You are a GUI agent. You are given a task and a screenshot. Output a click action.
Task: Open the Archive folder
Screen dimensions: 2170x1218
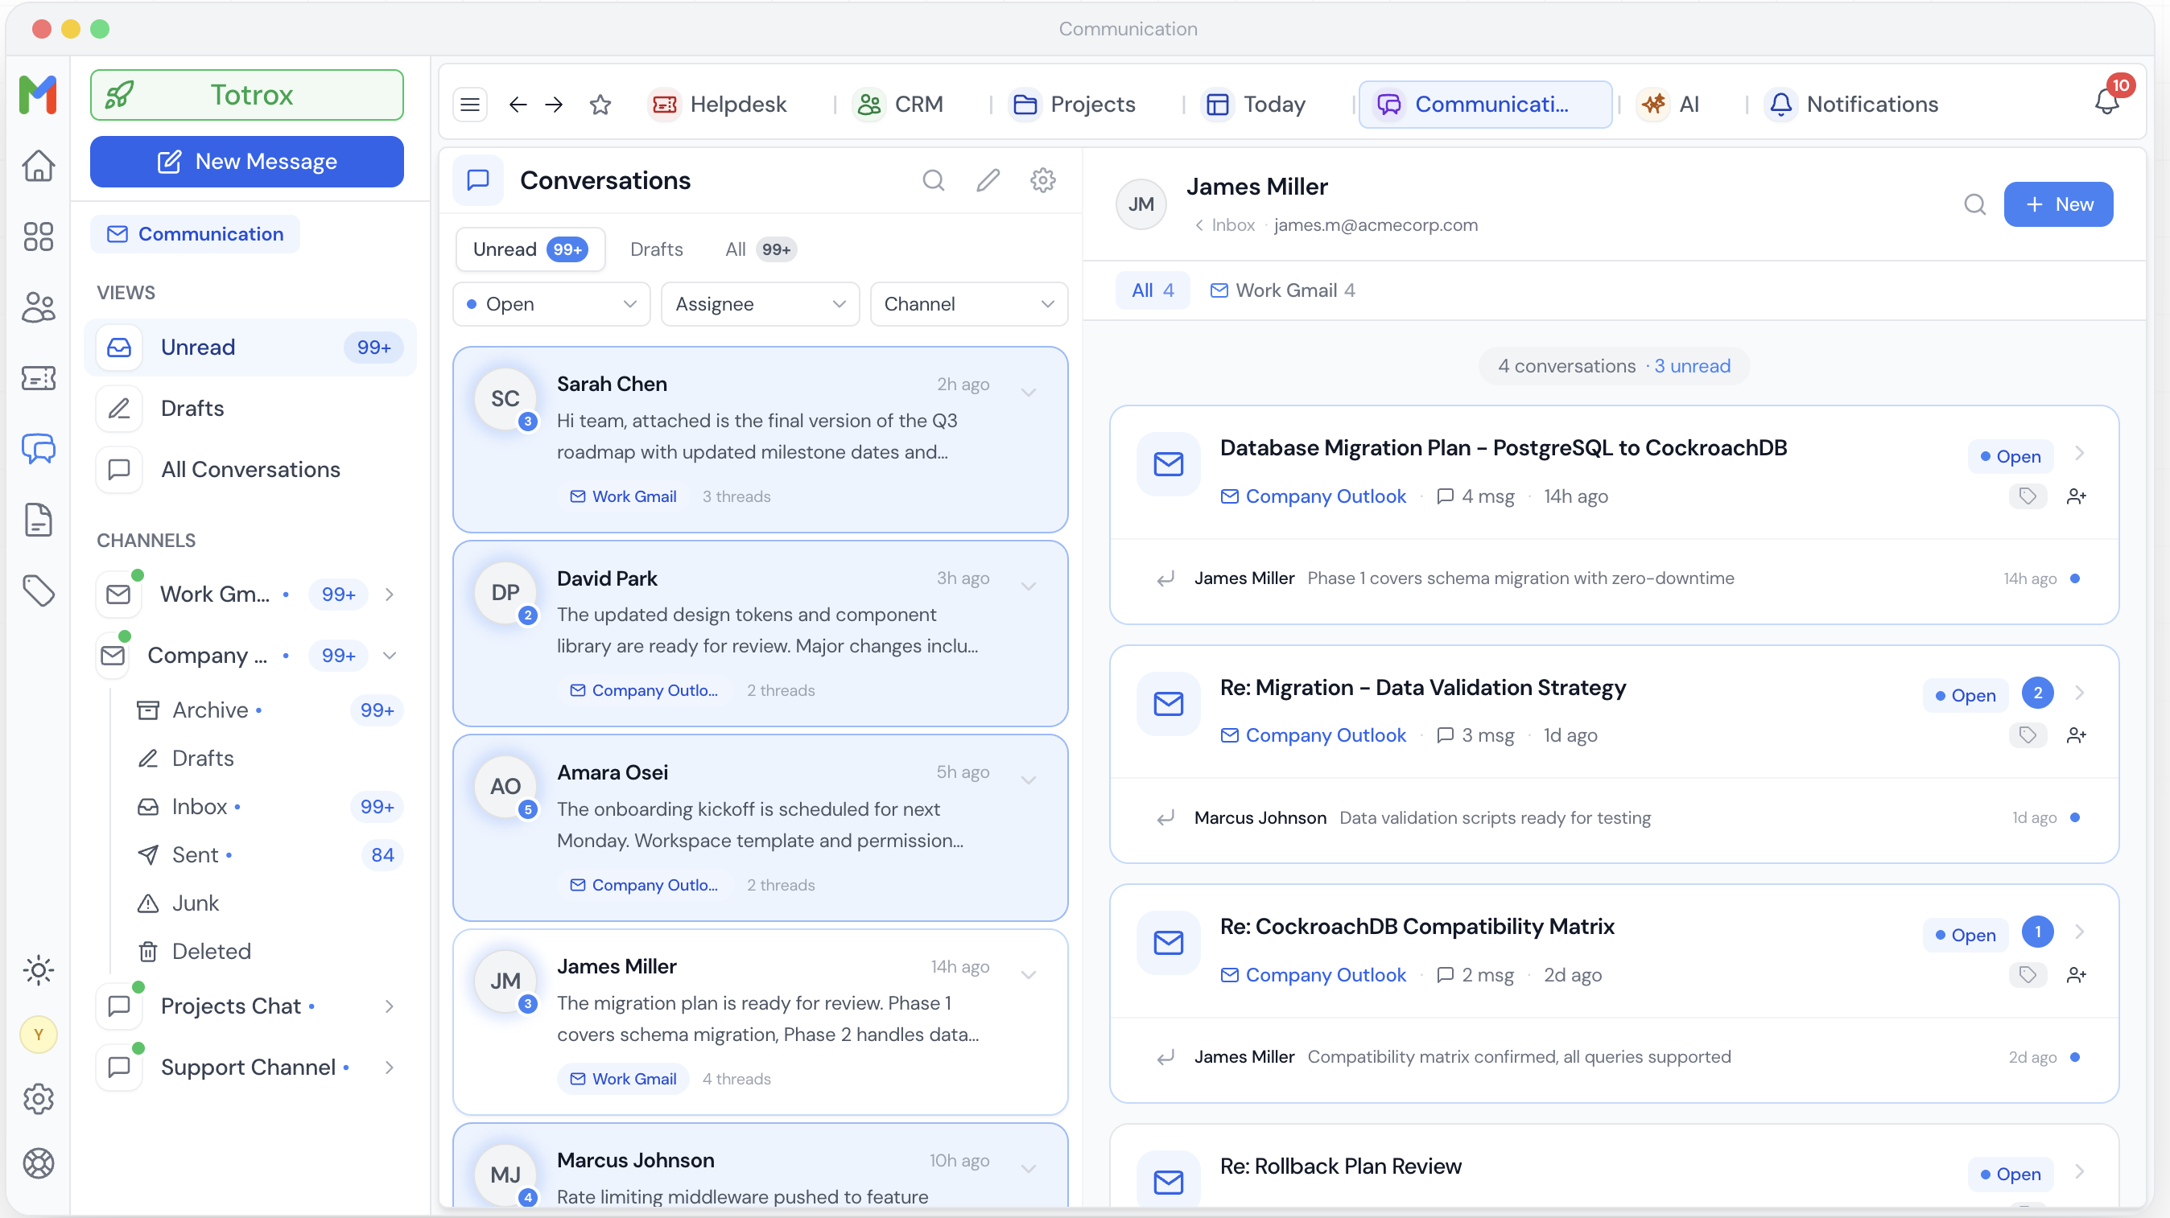point(270,710)
